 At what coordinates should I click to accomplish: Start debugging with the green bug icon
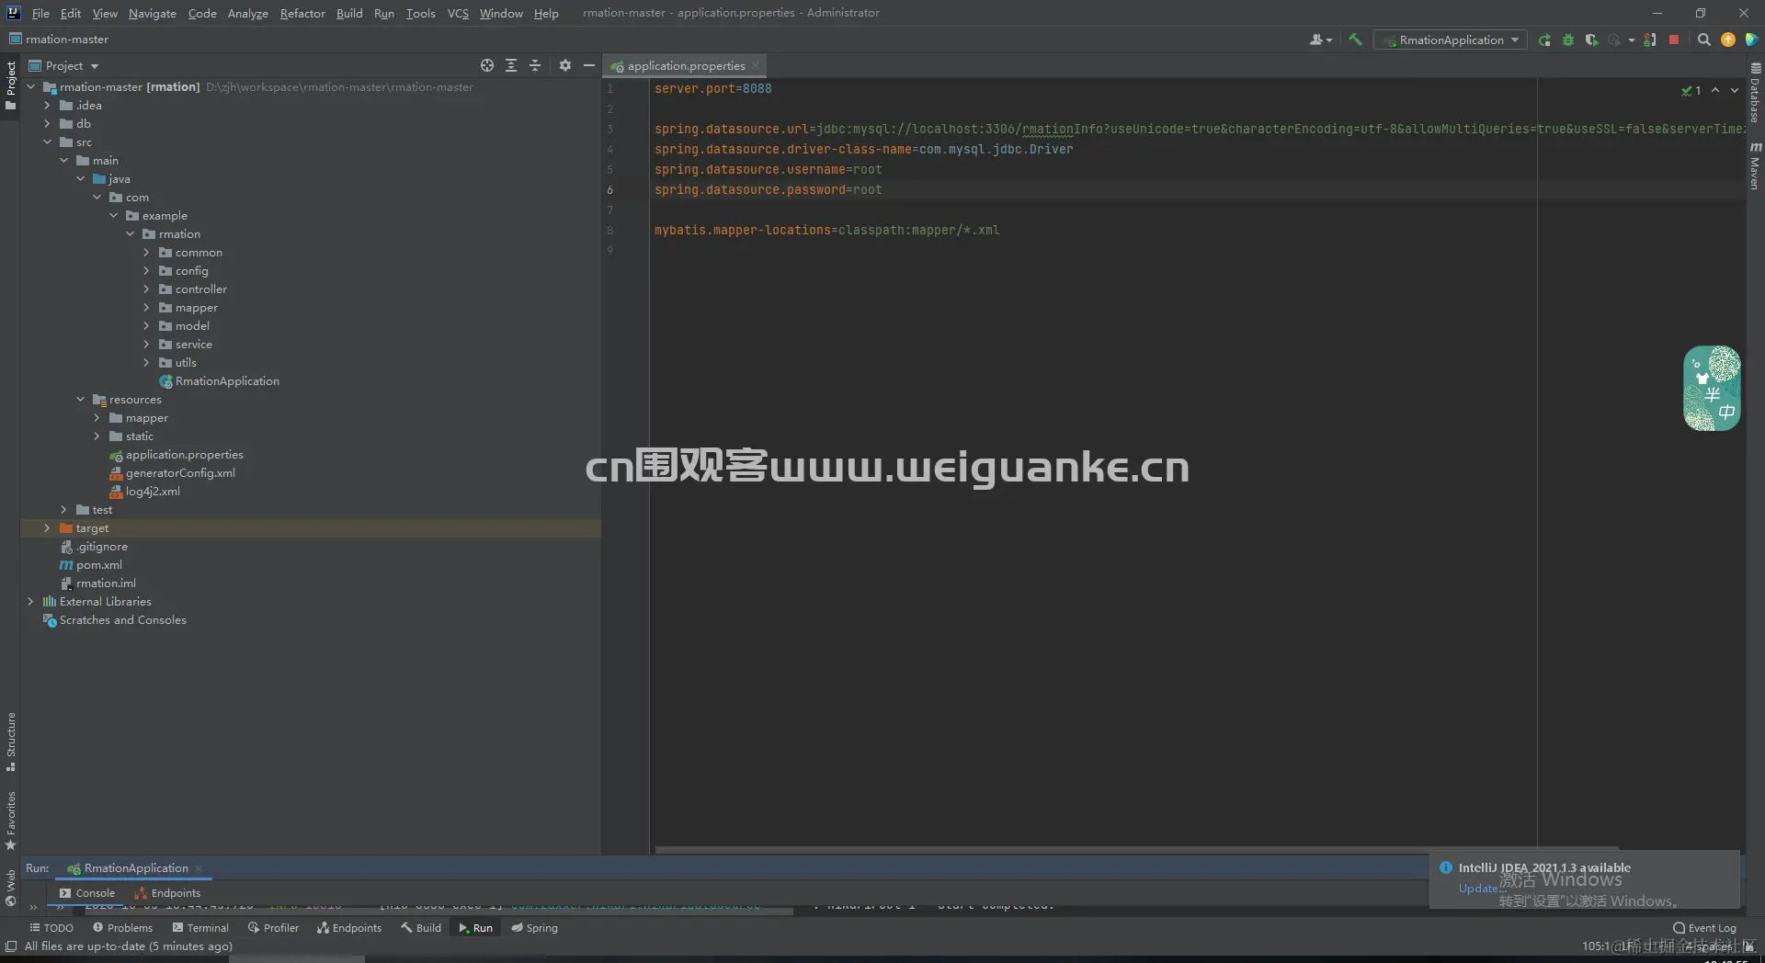click(1568, 40)
